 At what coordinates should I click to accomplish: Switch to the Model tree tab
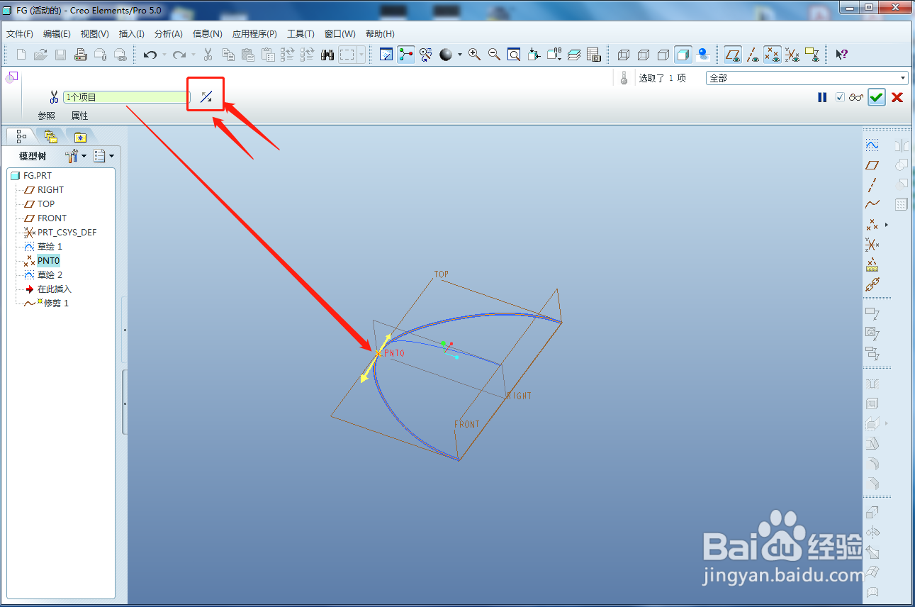click(x=21, y=137)
